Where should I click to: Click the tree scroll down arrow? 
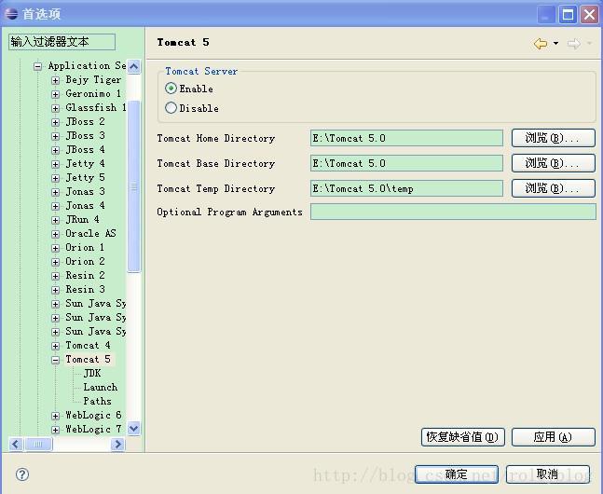[x=134, y=428]
